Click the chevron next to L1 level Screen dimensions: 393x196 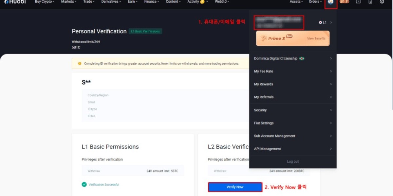pyautogui.click(x=331, y=23)
